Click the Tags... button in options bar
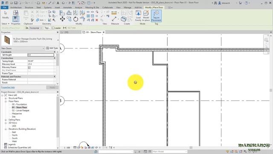 click(x=47, y=28)
